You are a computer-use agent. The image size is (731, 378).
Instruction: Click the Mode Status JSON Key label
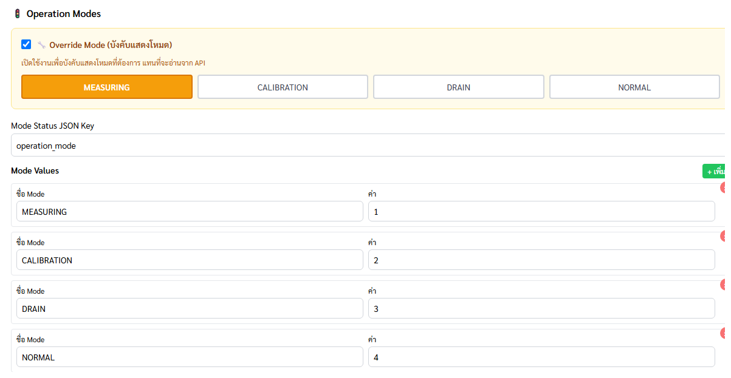click(x=52, y=126)
